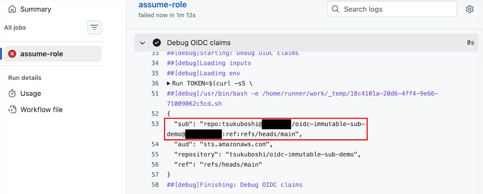Click the red failed status icon

pos(12,54)
